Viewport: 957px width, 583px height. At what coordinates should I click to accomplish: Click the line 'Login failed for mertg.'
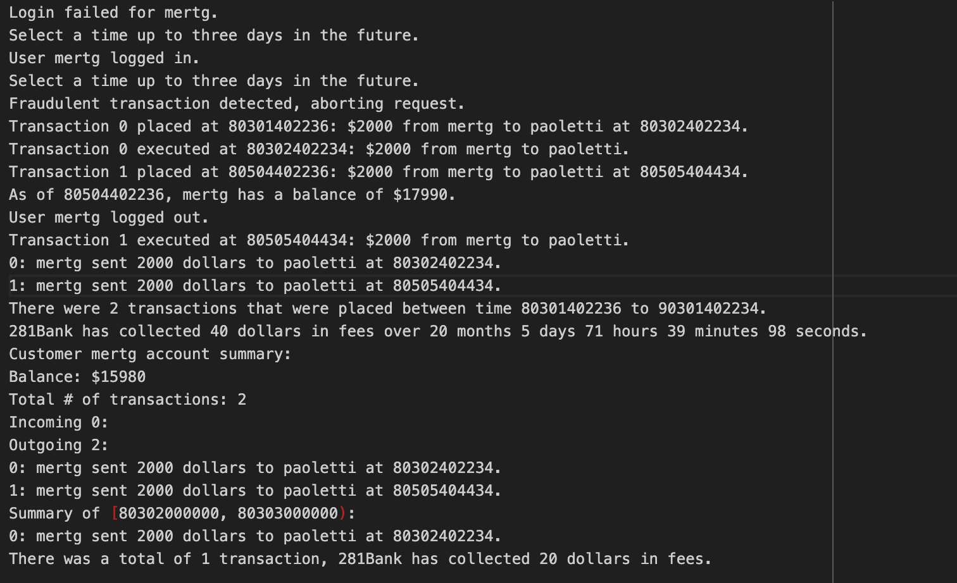point(113,13)
